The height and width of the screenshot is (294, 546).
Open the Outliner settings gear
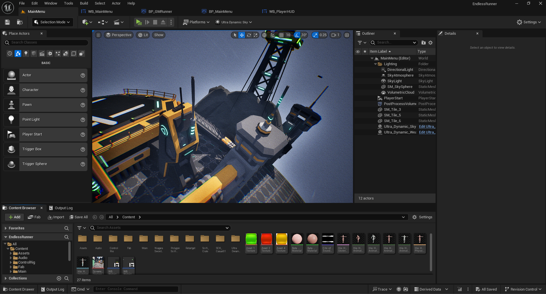tap(430, 43)
